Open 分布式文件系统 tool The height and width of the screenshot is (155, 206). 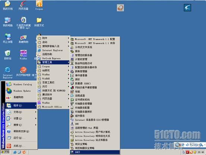point(95,47)
